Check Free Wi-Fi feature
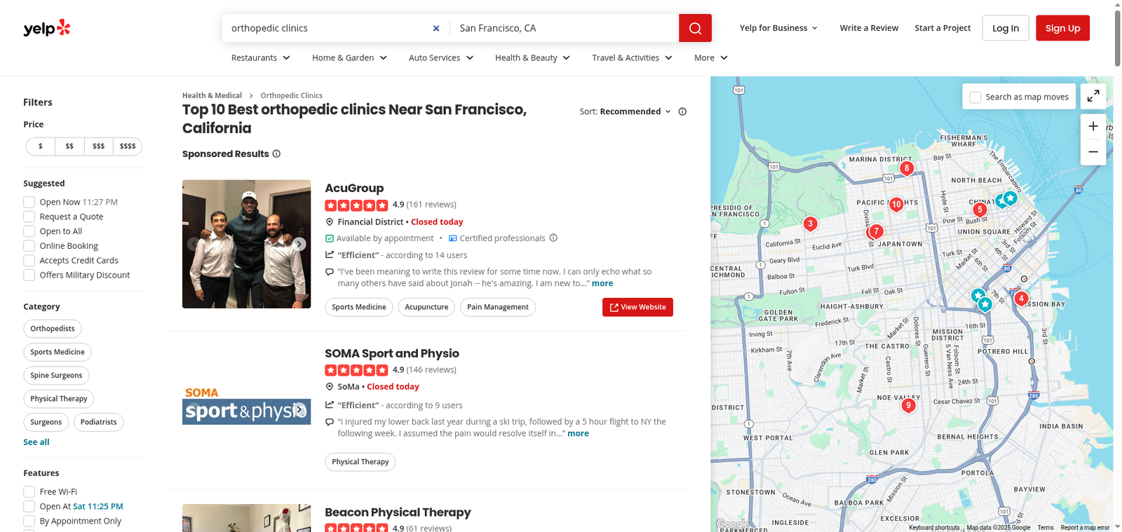This screenshot has width=1122, height=532. (x=29, y=492)
